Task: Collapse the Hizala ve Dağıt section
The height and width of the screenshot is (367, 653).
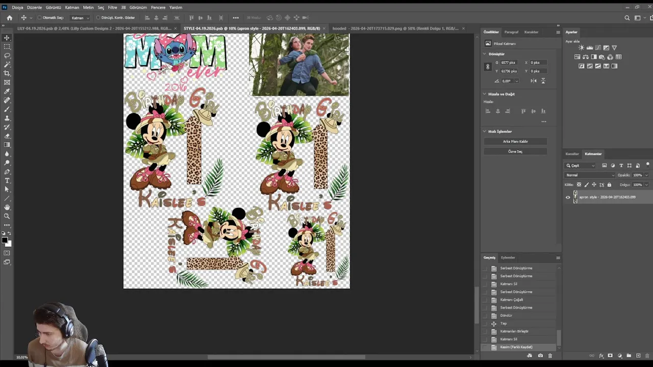Action: point(485,94)
